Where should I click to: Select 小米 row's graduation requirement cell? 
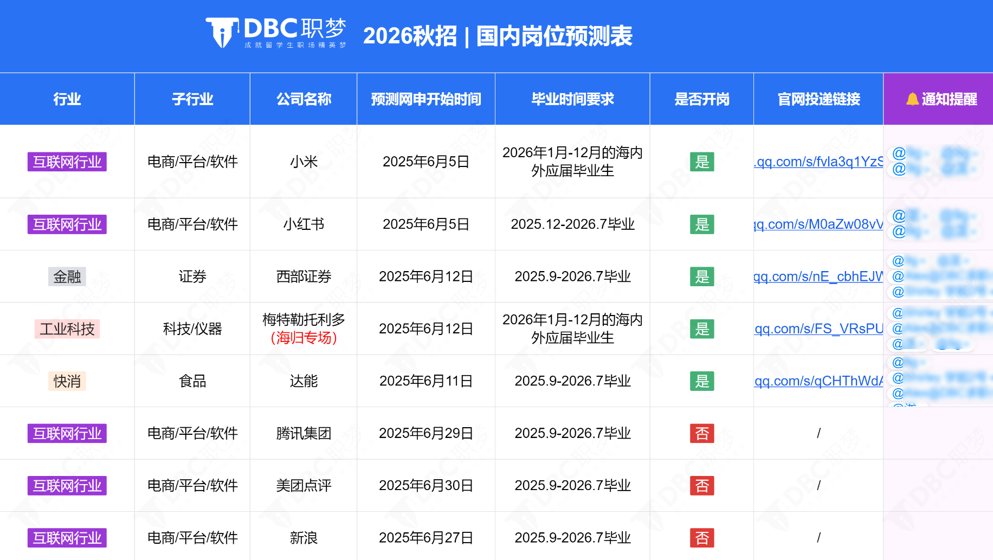click(x=572, y=162)
